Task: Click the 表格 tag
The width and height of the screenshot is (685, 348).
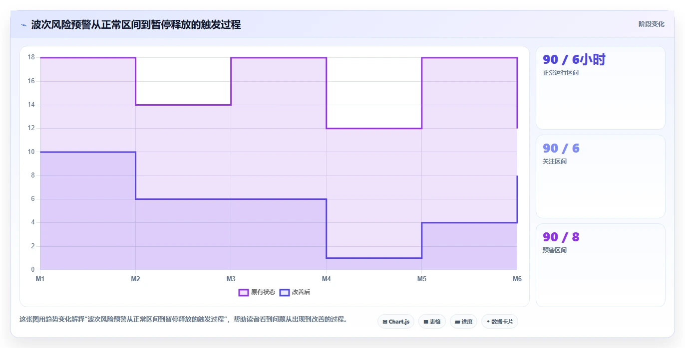Action: 432,322
